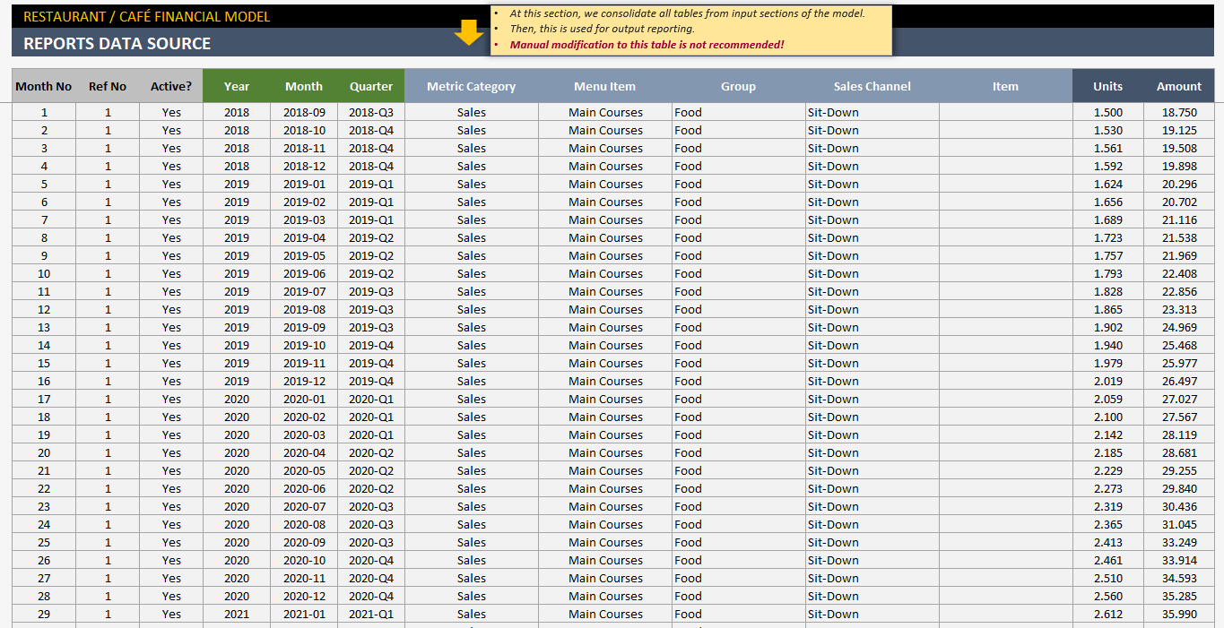
Task: Select the 2019-Q3 cell for month 2019-07
Action: (x=371, y=291)
